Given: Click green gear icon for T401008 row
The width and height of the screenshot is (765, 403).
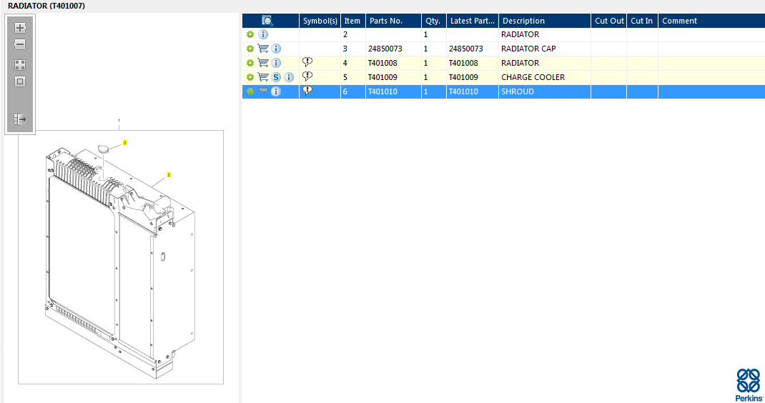Looking at the screenshot, I should (x=250, y=63).
